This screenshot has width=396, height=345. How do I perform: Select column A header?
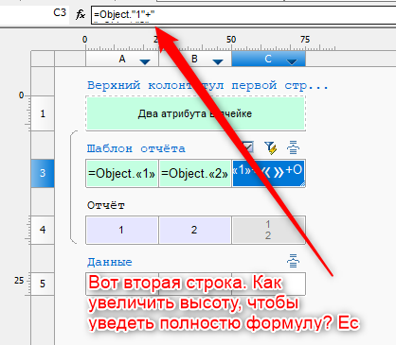[x=122, y=59]
